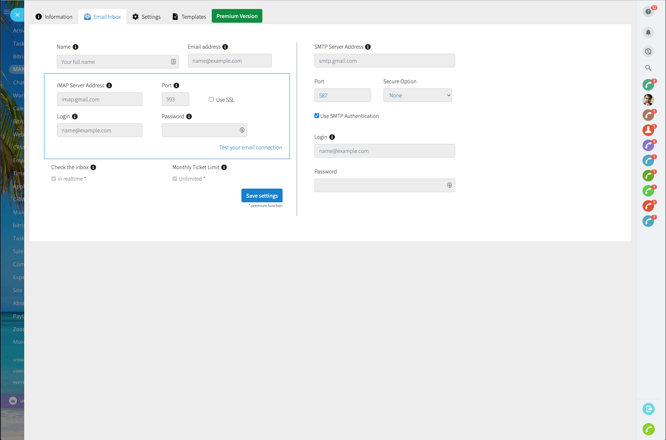
Task: Switch to the Settings tab
Action: pyautogui.click(x=146, y=17)
